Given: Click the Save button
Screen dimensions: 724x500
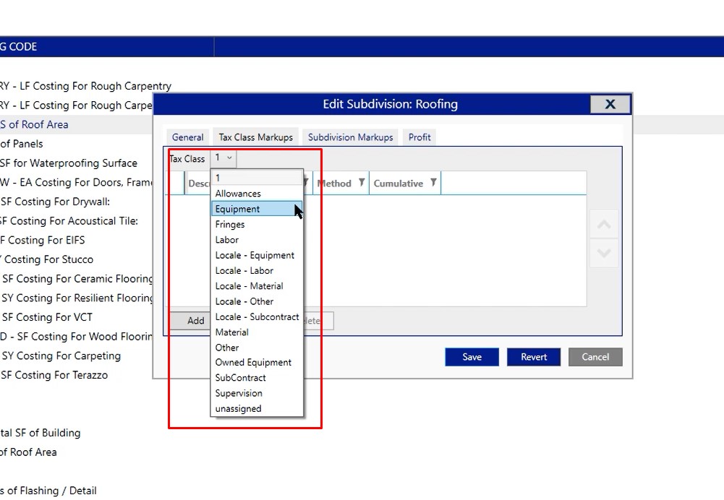Looking at the screenshot, I should pyautogui.click(x=472, y=357).
